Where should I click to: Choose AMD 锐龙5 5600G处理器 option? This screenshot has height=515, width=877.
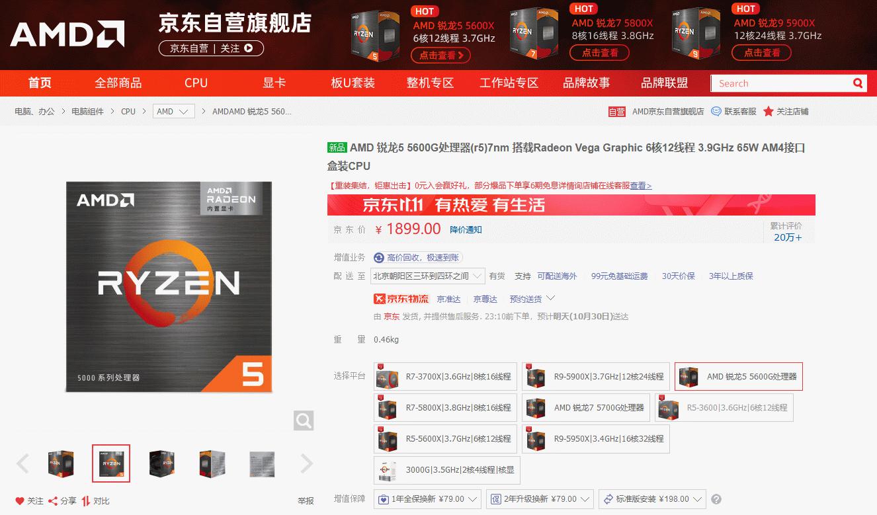pos(739,376)
